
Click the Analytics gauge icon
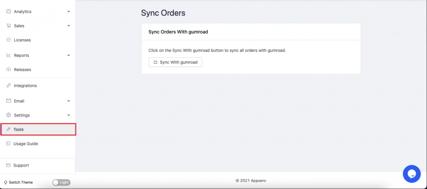click(8, 12)
